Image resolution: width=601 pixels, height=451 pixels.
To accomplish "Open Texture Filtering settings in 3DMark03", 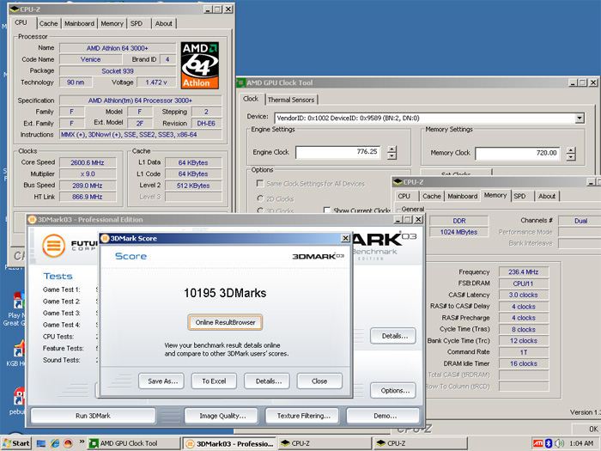I will [303, 416].
